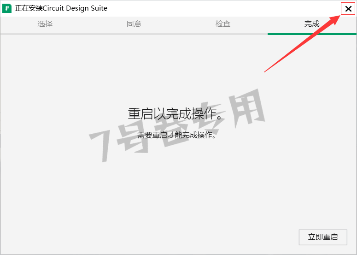Viewport: 357px width, 255px height.
Task: Click the 正在安装Circuit Design Suite title text
Action: click(61, 8)
